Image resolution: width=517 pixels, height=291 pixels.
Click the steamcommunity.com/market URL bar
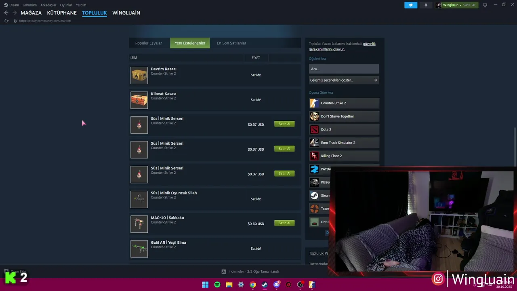click(45, 21)
